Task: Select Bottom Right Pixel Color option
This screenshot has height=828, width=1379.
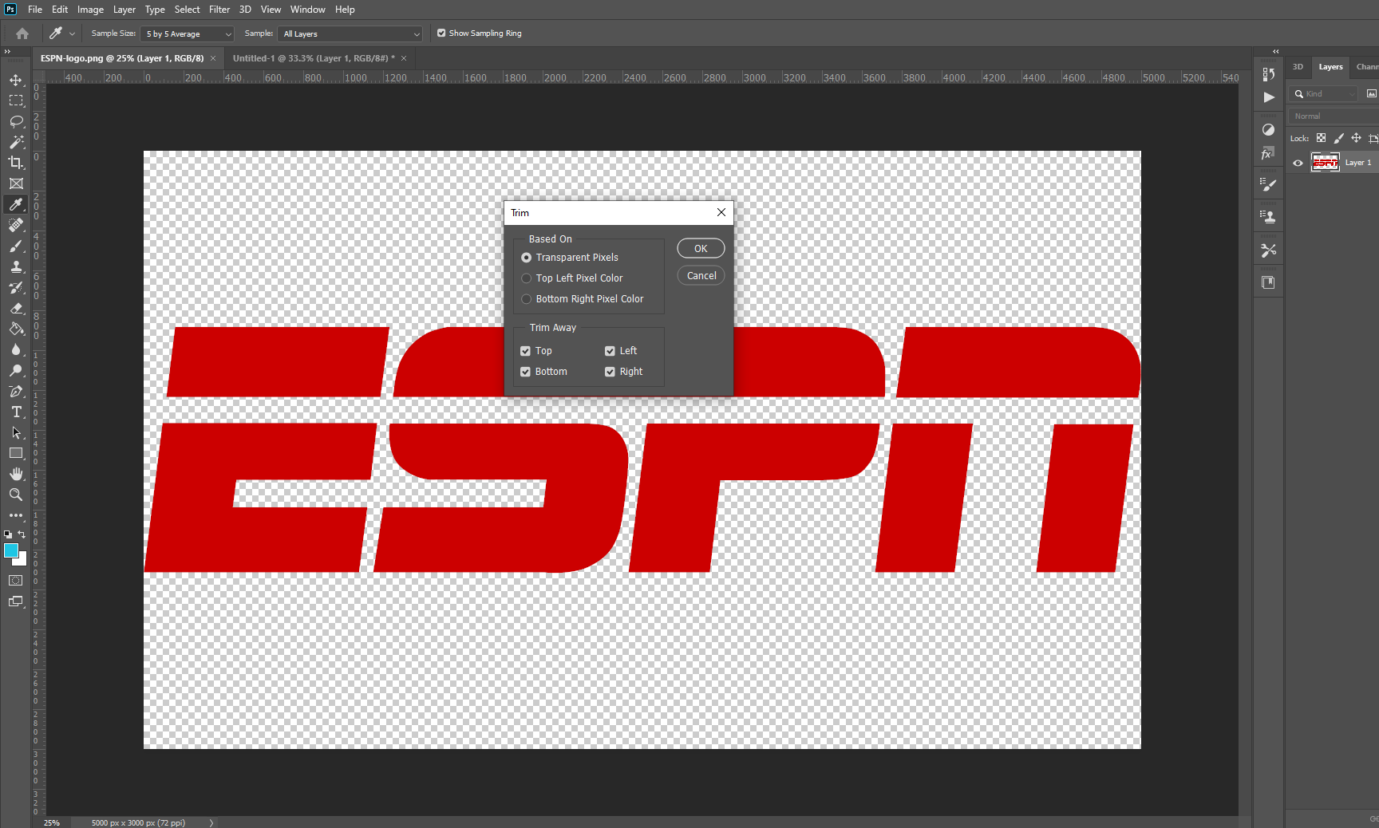Action: click(x=582, y=299)
